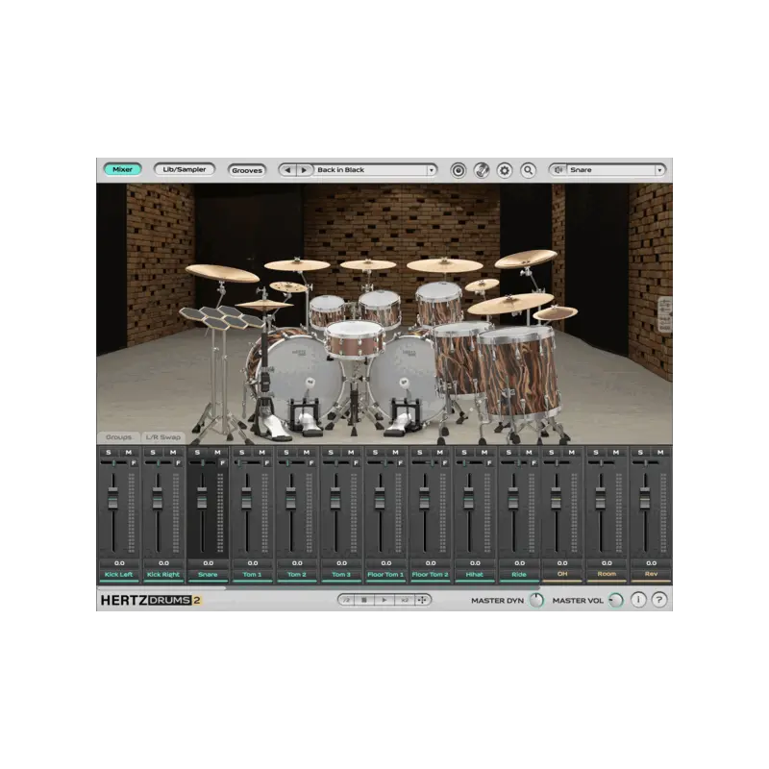Select the Floor Tom 1 channel label

pyautogui.click(x=385, y=574)
